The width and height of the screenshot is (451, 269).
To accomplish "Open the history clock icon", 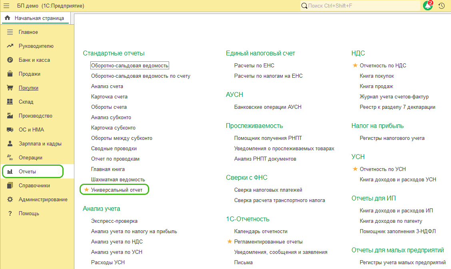I will (441, 6).
